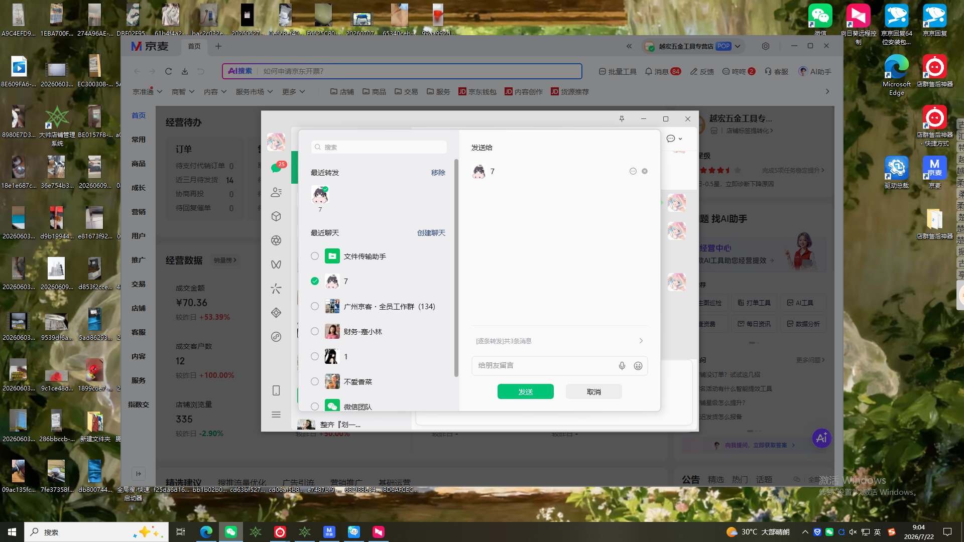This screenshot has height=542, width=964.
Task: Go to 营销 in Jingmai sidebar
Action: pos(139,212)
